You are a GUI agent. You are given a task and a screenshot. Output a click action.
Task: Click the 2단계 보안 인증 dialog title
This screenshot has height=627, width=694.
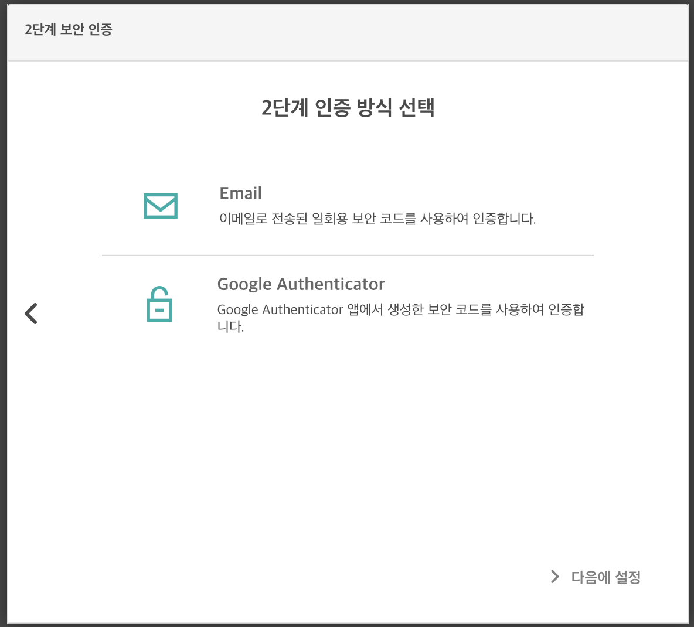69,30
